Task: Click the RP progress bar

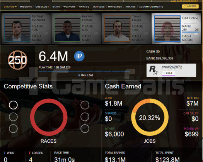Action: [x=84, y=71]
